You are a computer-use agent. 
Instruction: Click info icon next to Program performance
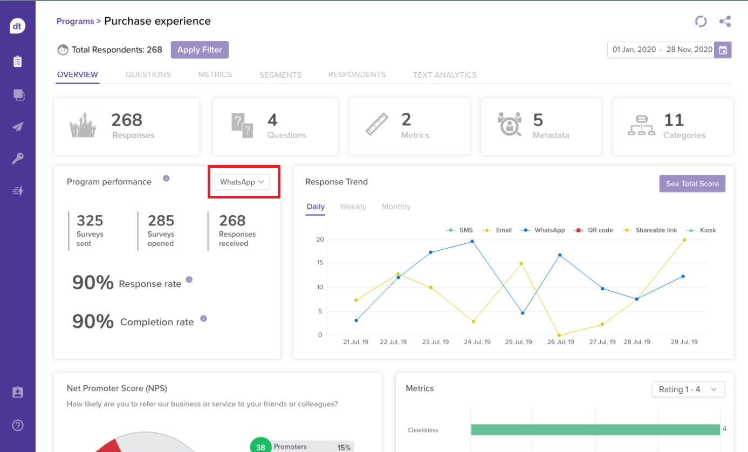[x=166, y=179]
